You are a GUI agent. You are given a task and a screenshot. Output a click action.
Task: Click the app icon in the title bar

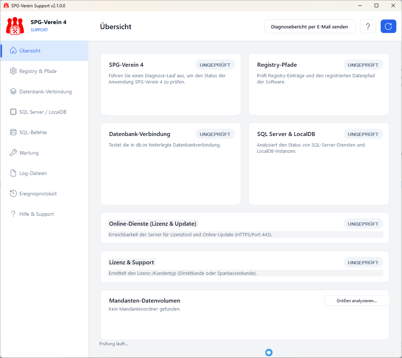coord(6,5)
